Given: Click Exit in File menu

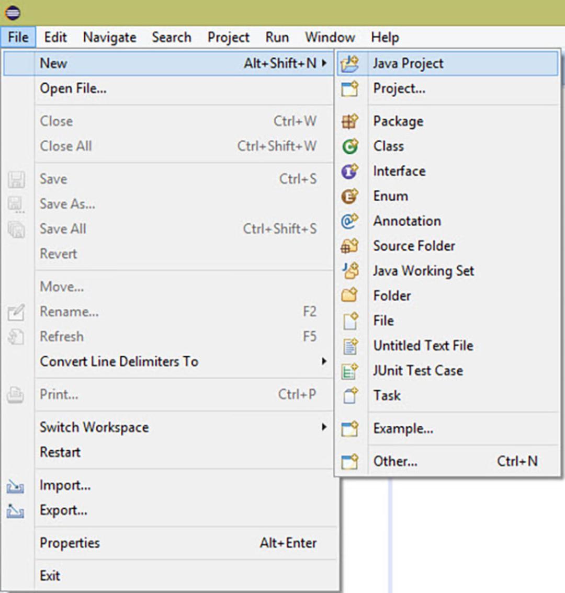Looking at the screenshot, I should pos(50,576).
